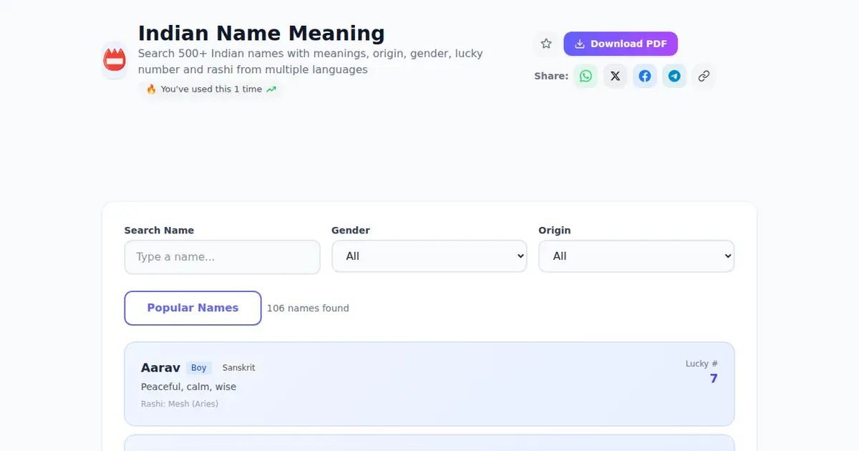Click the "Origin" field label
This screenshot has width=859, height=451.
click(x=555, y=231)
